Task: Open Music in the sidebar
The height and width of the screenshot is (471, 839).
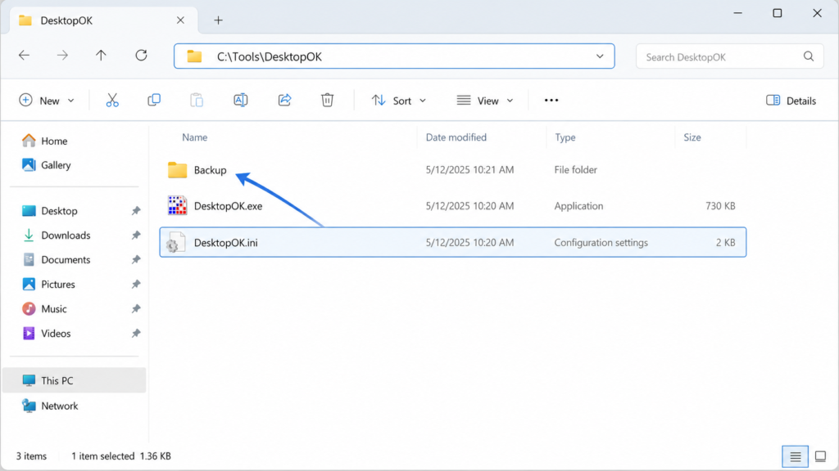Action: click(44, 309)
